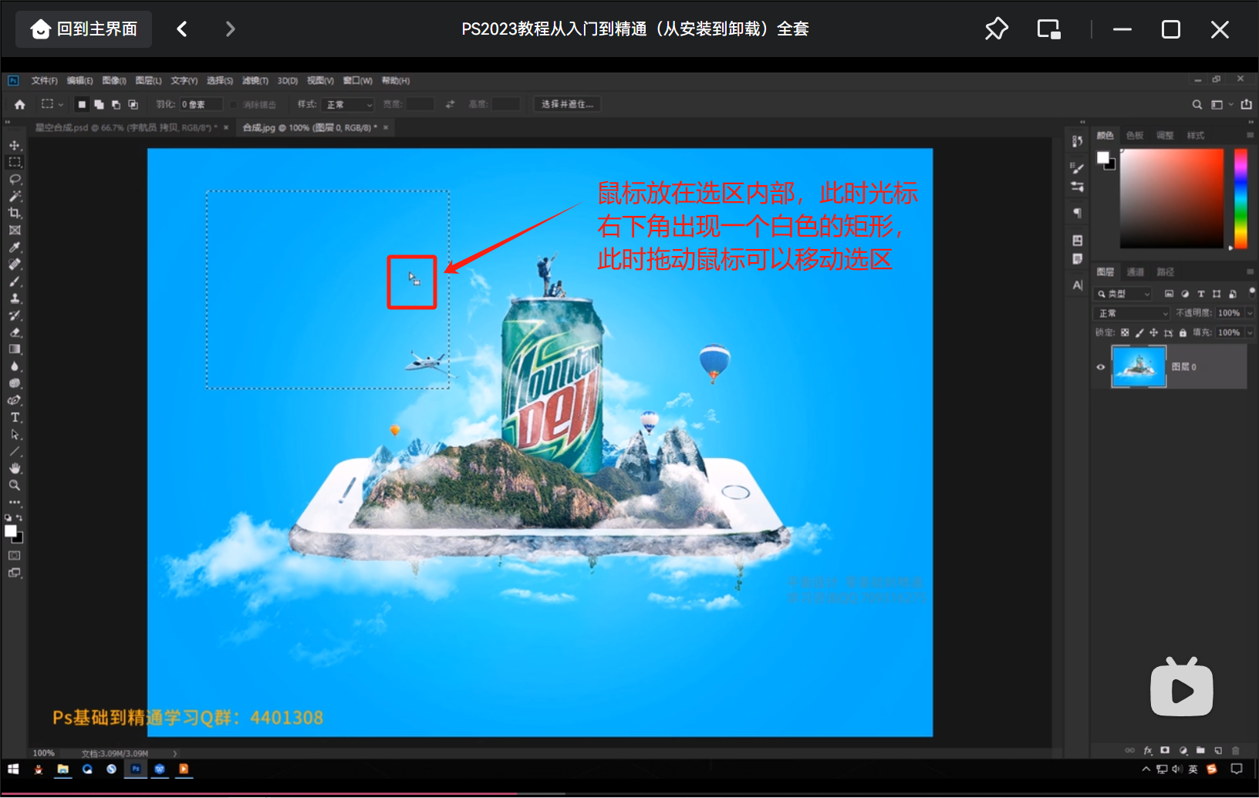This screenshot has width=1259, height=798.
Task: Open marquee tool preset dropdown in options bar
Action: (x=52, y=104)
